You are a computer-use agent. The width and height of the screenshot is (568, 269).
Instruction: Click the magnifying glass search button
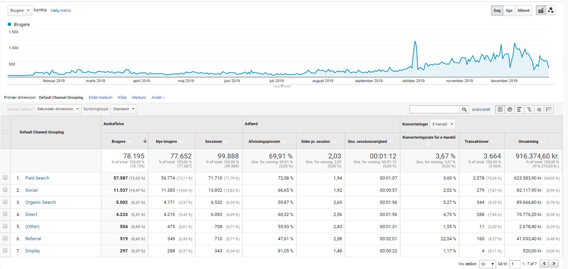tap(464, 110)
